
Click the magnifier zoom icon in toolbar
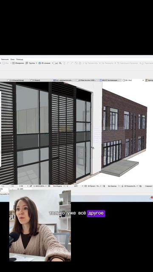click(60, 63)
